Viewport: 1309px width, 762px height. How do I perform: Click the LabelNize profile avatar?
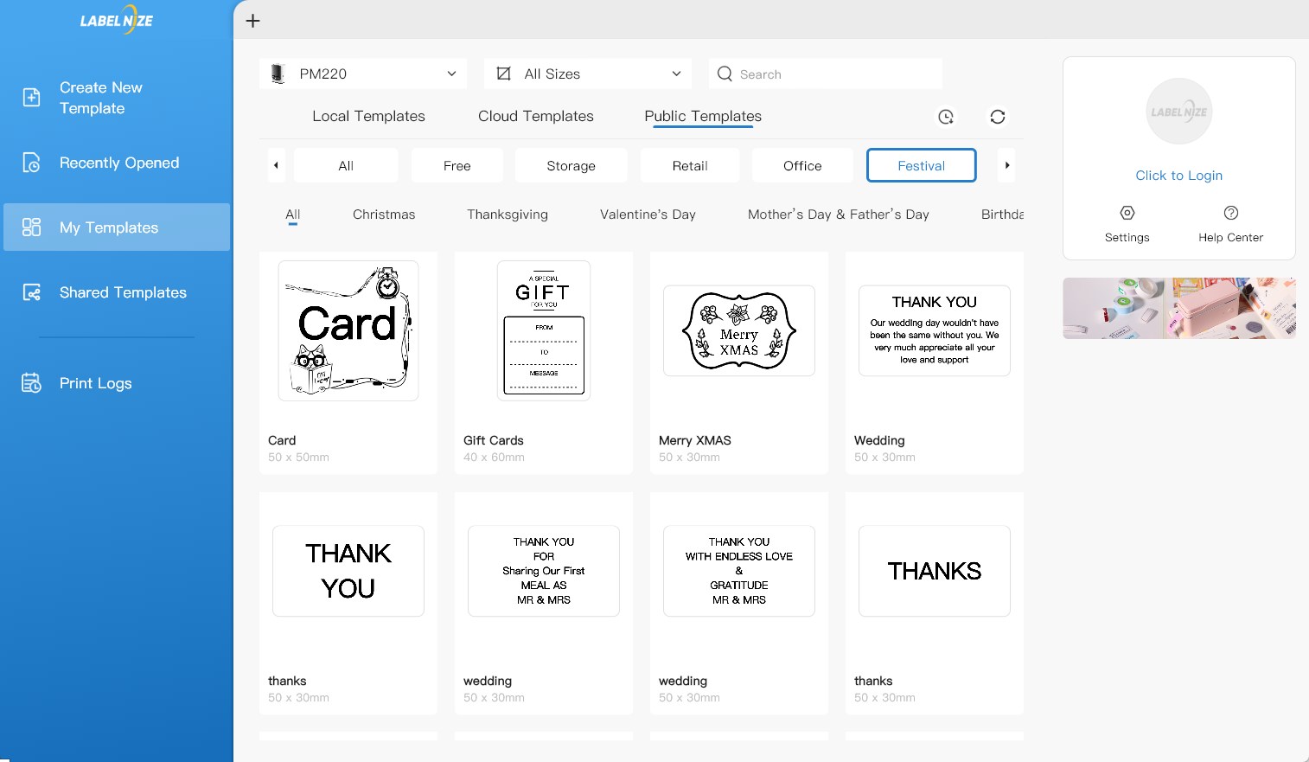1179,112
